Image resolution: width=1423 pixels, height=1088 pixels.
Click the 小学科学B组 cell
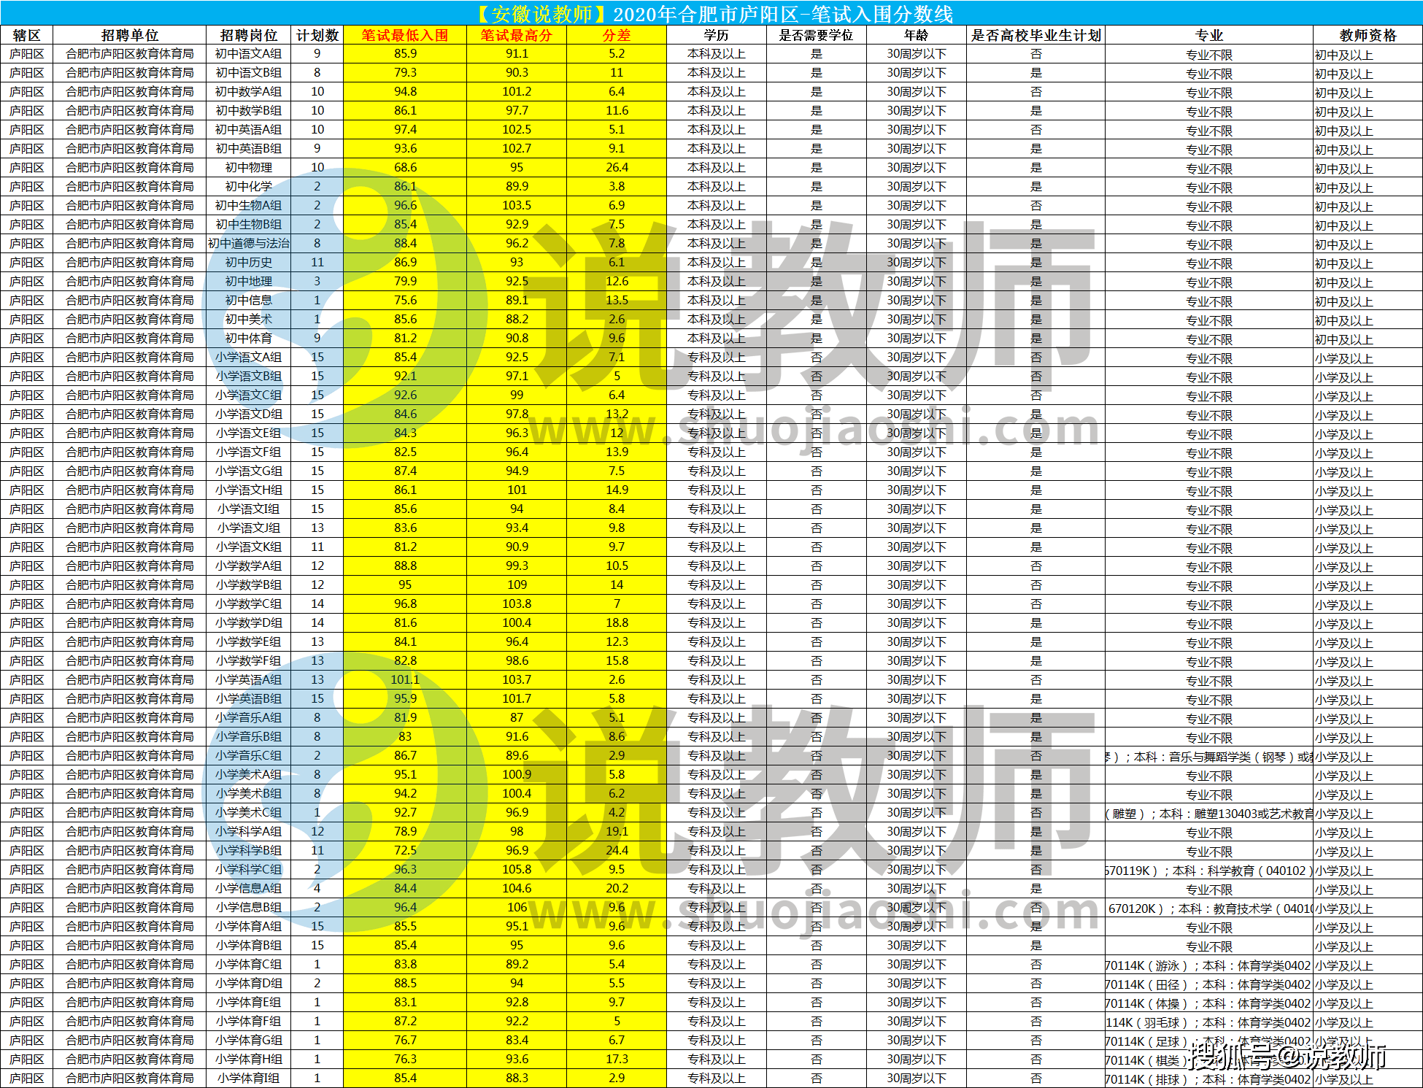click(x=248, y=850)
